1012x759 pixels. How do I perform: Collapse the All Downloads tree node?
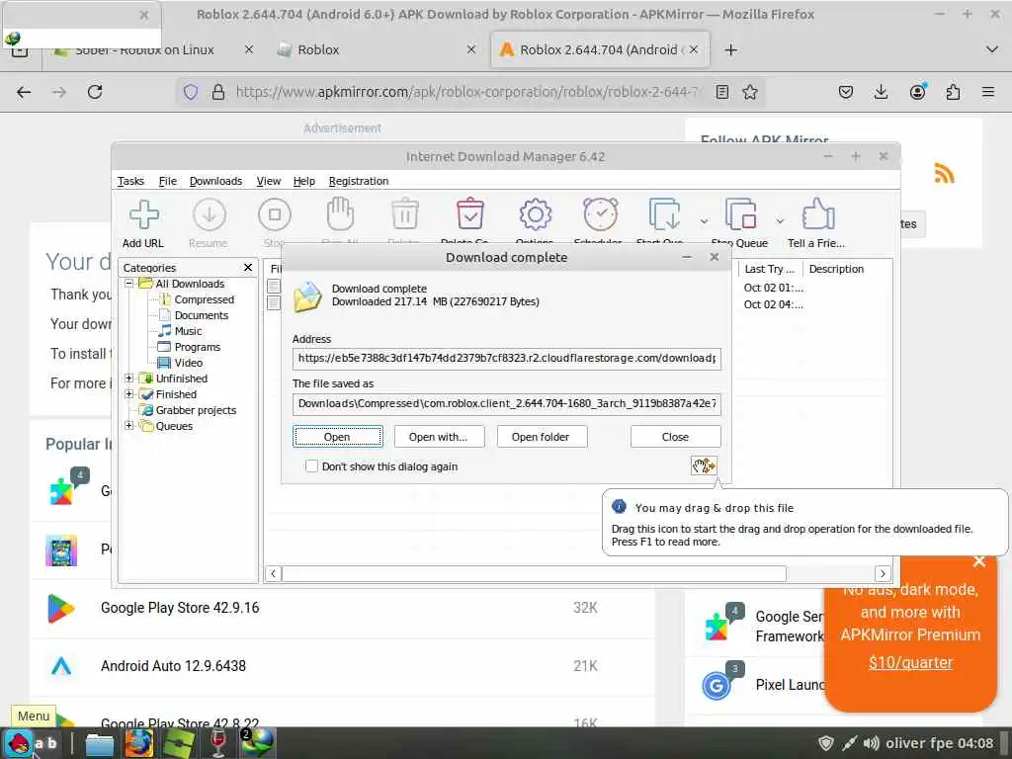(129, 284)
